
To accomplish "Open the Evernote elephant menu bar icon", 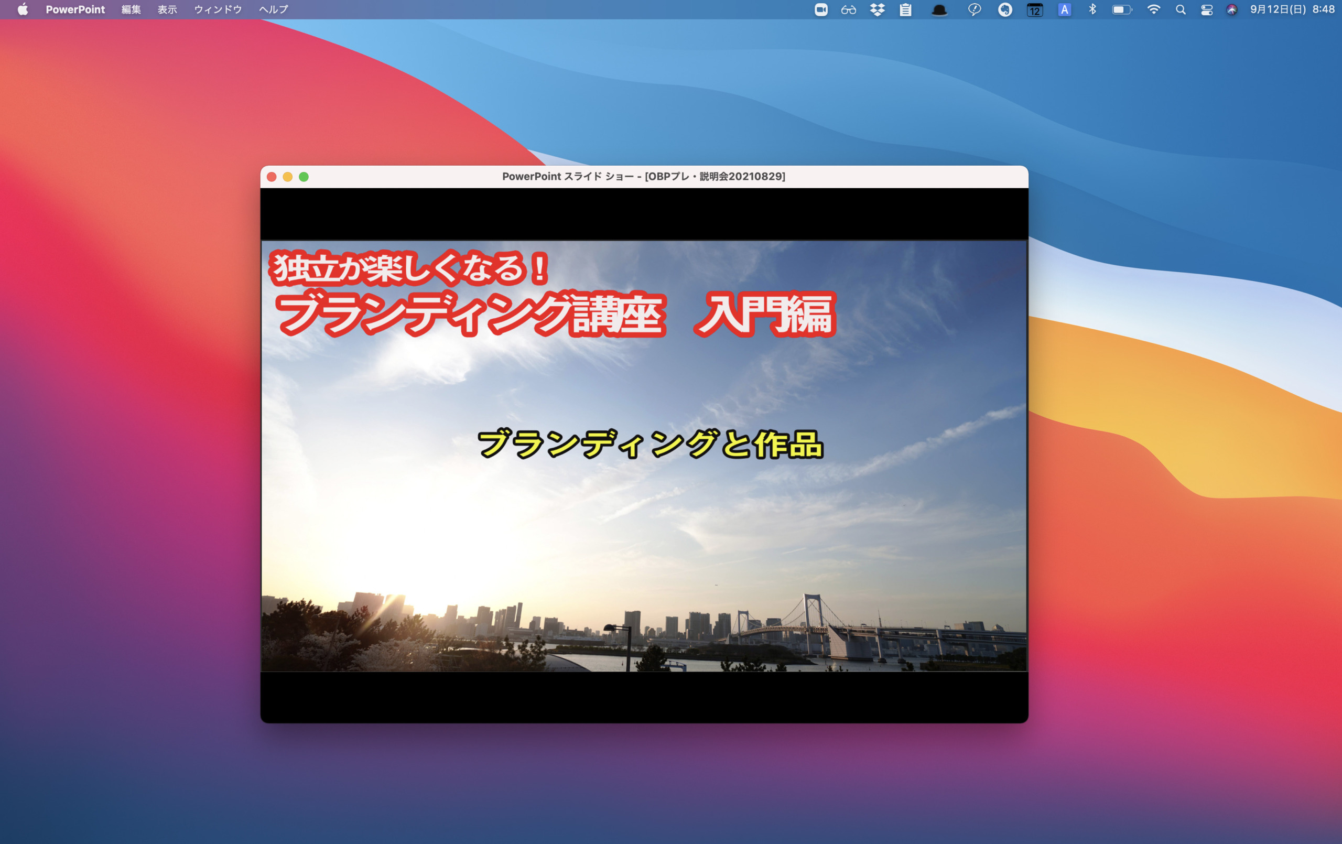I will pyautogui.click(x=1005, y=9).
